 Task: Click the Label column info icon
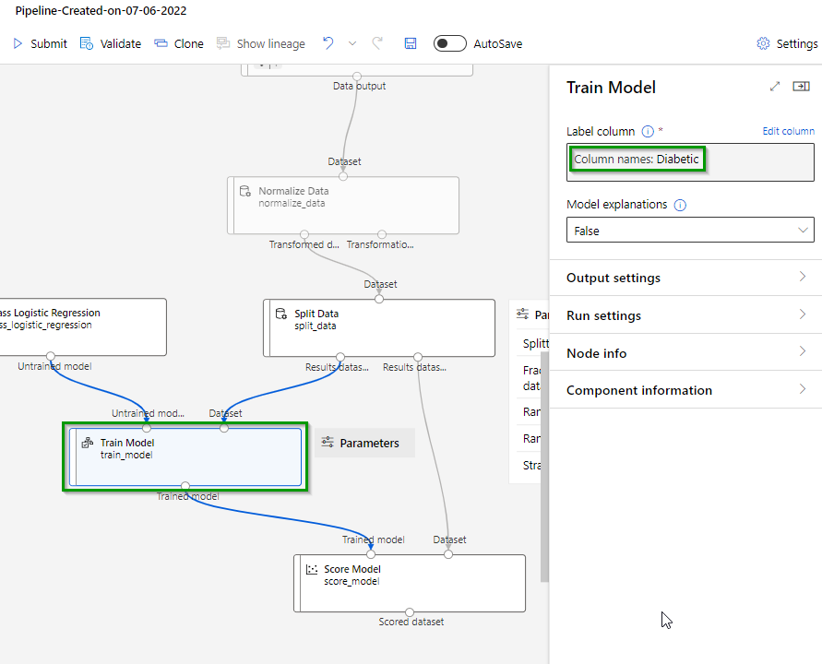coord(648,132)
